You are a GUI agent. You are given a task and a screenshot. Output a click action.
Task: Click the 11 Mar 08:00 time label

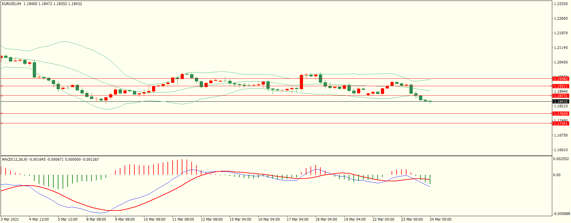coord(183,219)
